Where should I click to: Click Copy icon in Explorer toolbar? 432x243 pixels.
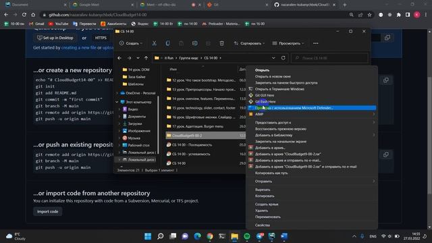pos(167,43)
